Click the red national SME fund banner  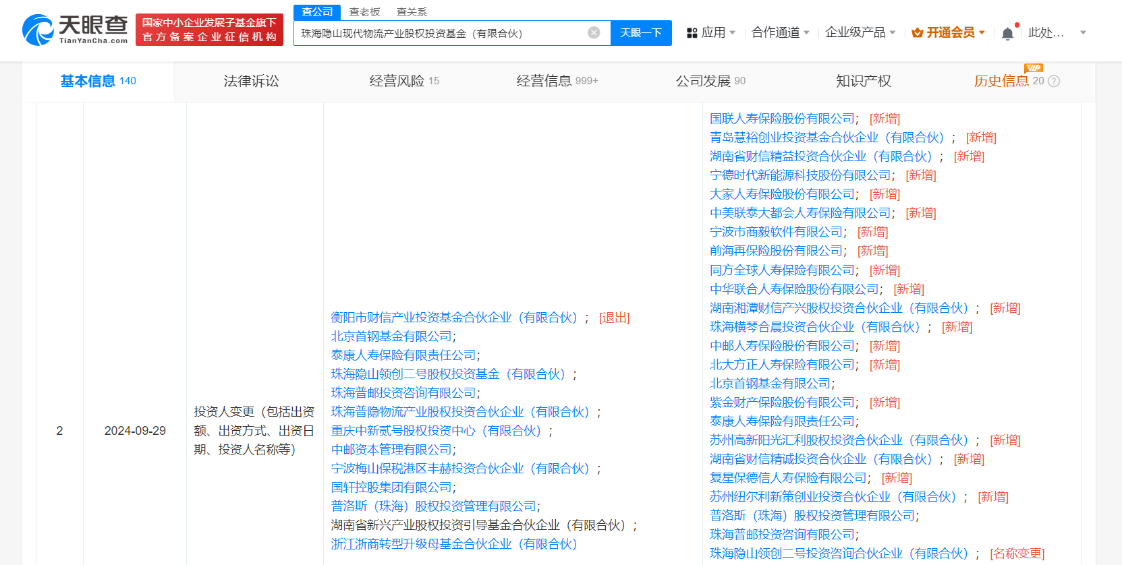(x=209, y=30)
